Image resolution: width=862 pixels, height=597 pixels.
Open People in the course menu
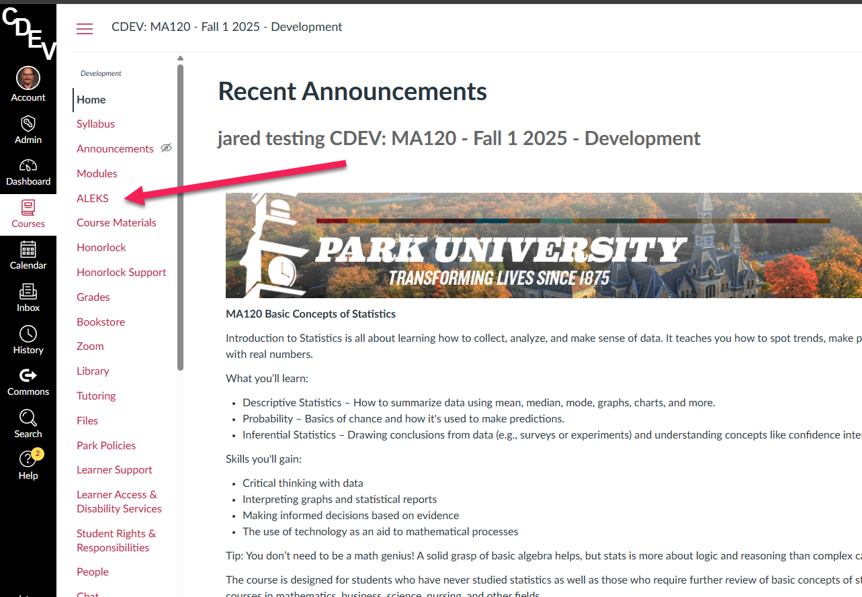93,571
